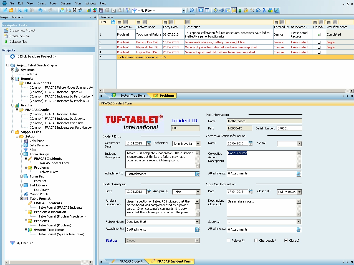
Task: Open the new file icon in toolbar
Action: click(x=5, y=10)
